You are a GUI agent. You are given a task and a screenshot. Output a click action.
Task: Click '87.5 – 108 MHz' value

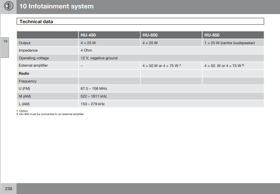click(94, 88)
